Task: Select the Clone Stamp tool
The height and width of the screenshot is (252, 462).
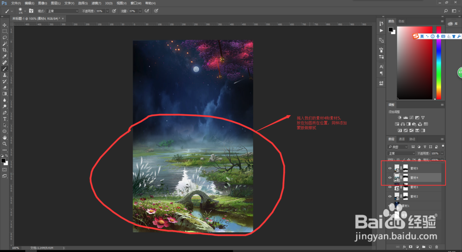Action: [5, 75]
